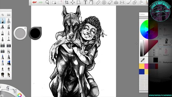Open the Layer editor toolbar icon
This screenshot has width=172, height=97.
coord(142,2)
